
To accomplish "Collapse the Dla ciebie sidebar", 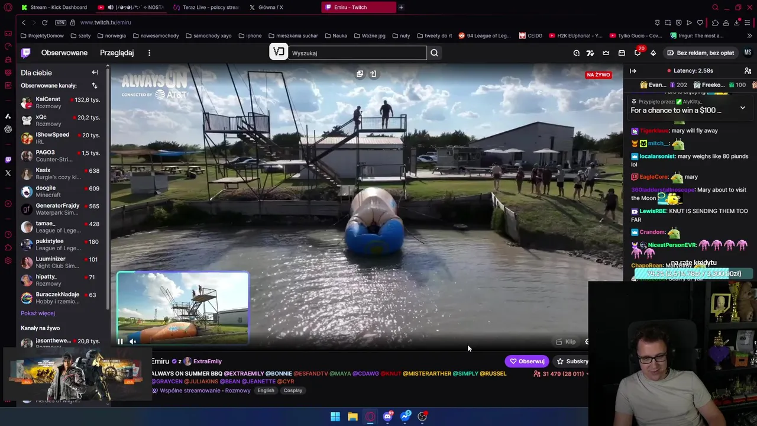I will [95, 72].
